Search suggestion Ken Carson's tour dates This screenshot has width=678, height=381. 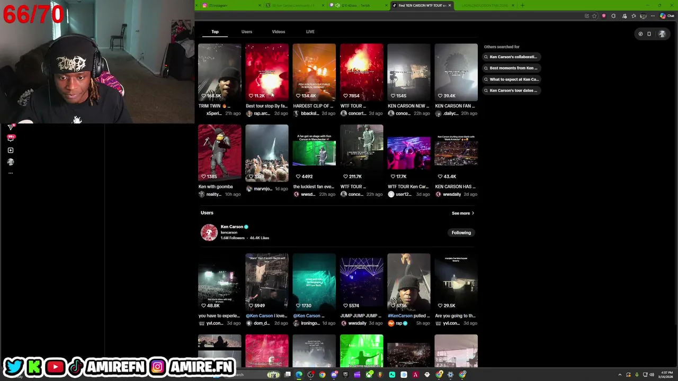click(x=513, y=90)
